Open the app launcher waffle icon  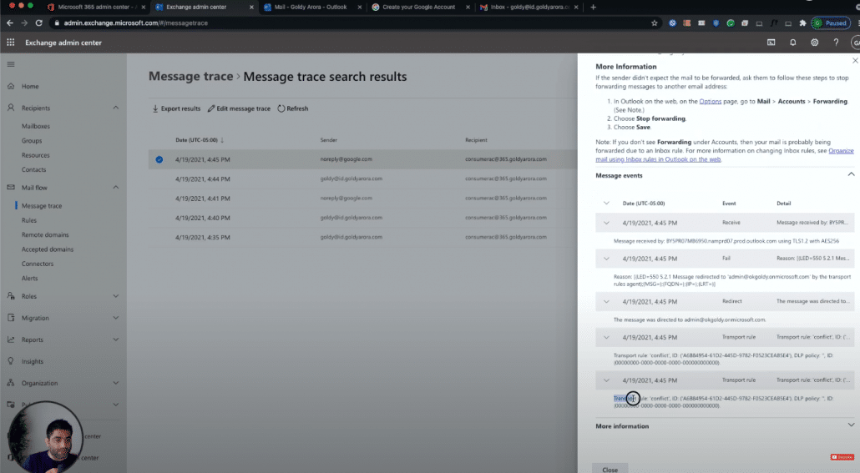[x=10, y=43]
